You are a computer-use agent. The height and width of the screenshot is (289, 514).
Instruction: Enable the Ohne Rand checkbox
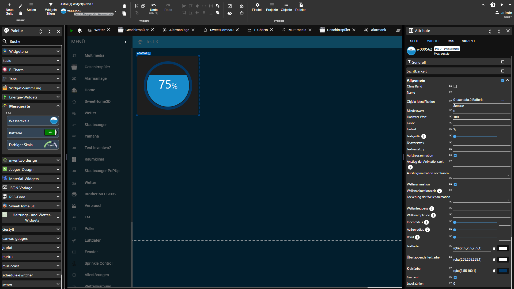click(x=455, y=86)
